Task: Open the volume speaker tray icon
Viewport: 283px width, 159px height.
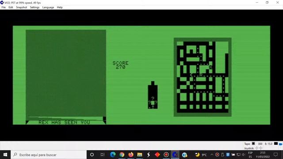Action: (243, 155)
